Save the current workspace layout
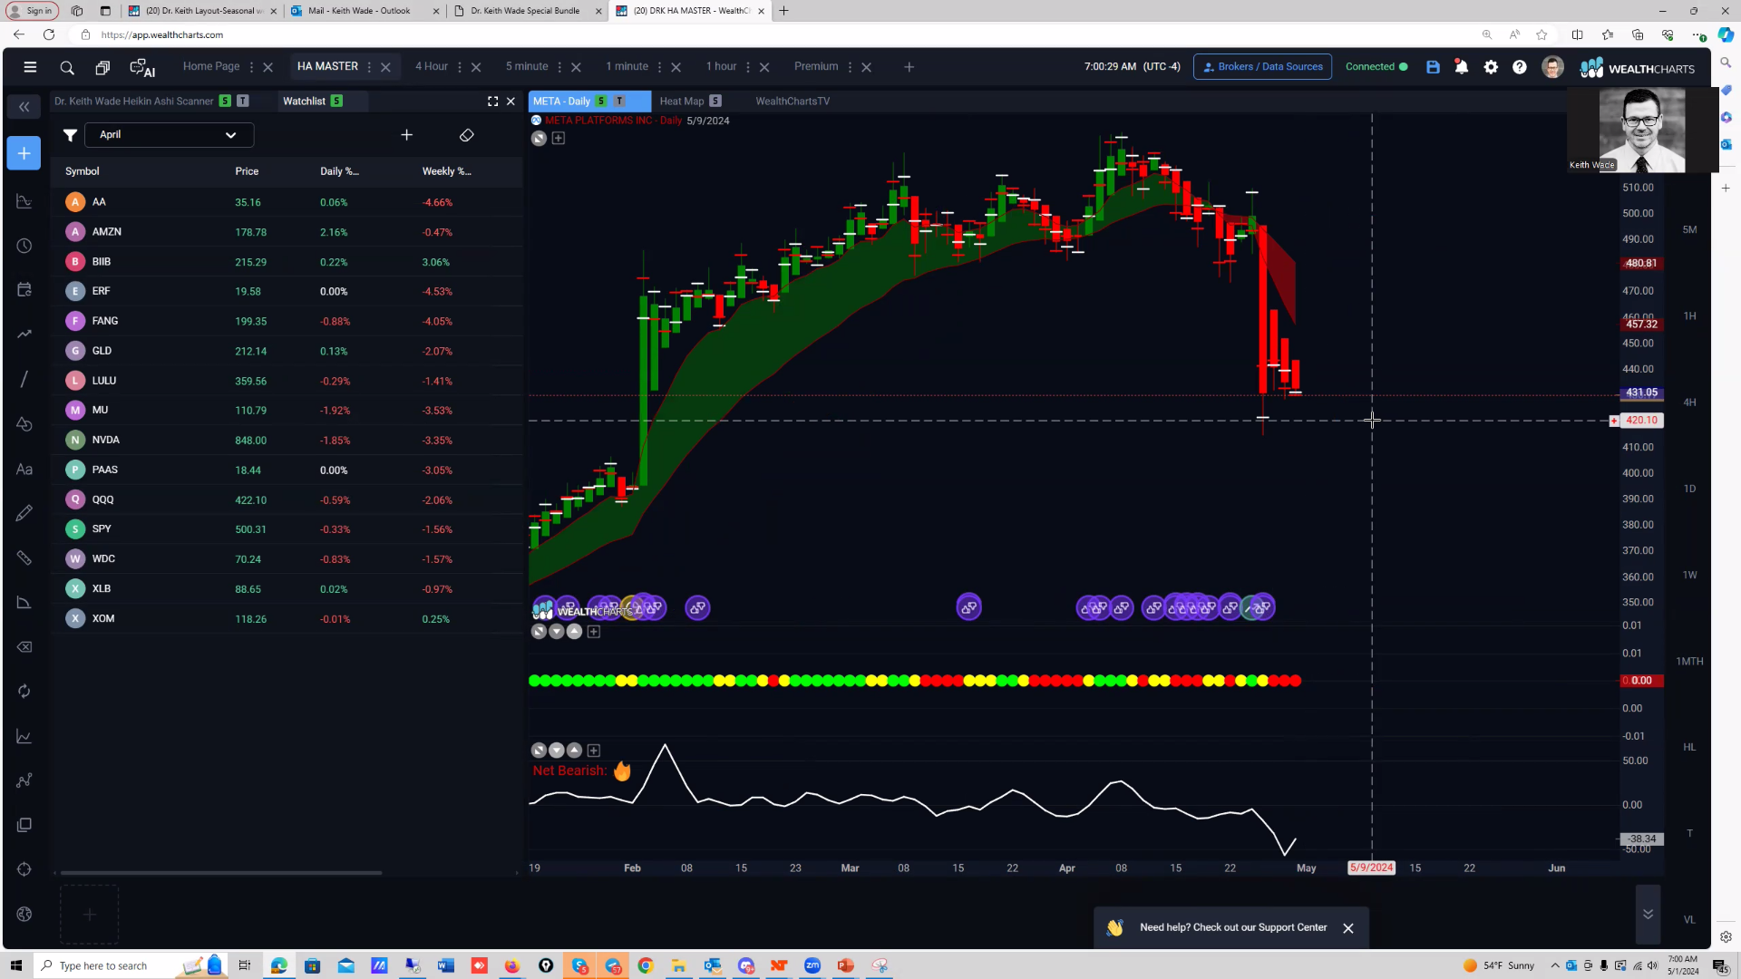The width and height of the screenshot is (1741, 979). pyautogui.click(x=1433, y=67)
